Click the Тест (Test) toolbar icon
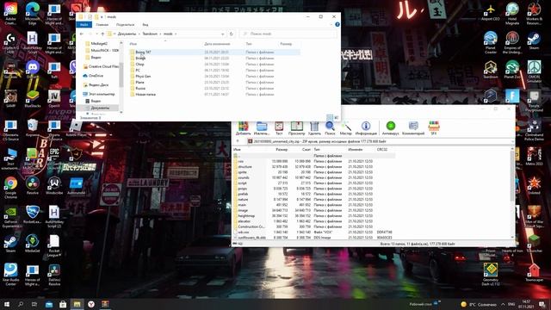The image size is (551, 310). (279, 128)
